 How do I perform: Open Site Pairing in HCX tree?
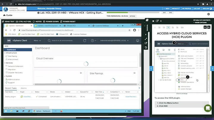pyautogui.click(x=12, y=56)
